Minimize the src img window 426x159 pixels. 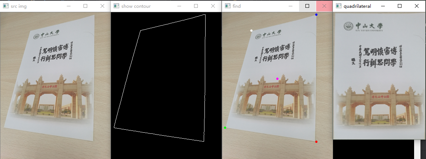pyautogui.click(x=69, y=6)
